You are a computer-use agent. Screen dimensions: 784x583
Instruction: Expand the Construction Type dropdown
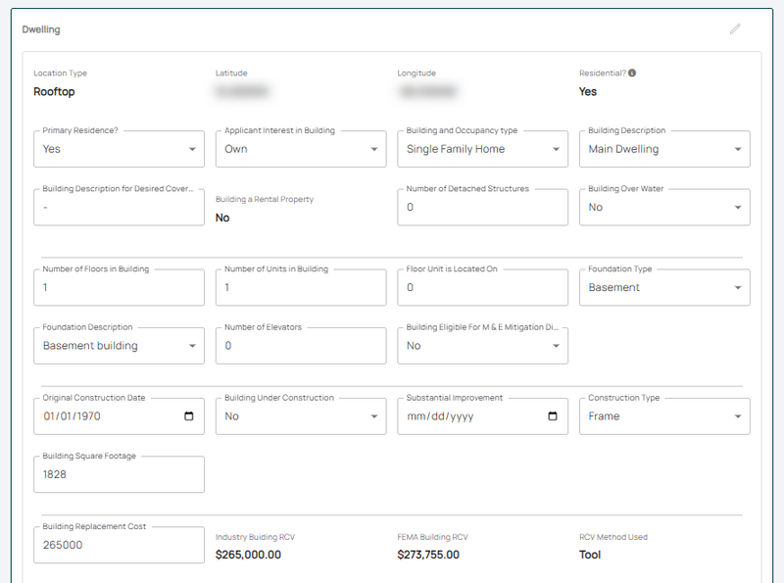[740, 415]
